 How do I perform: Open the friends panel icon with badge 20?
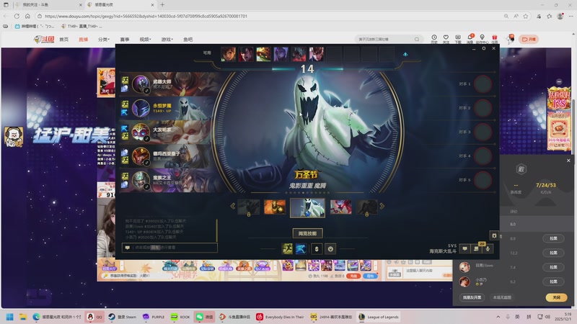(476, 248)
